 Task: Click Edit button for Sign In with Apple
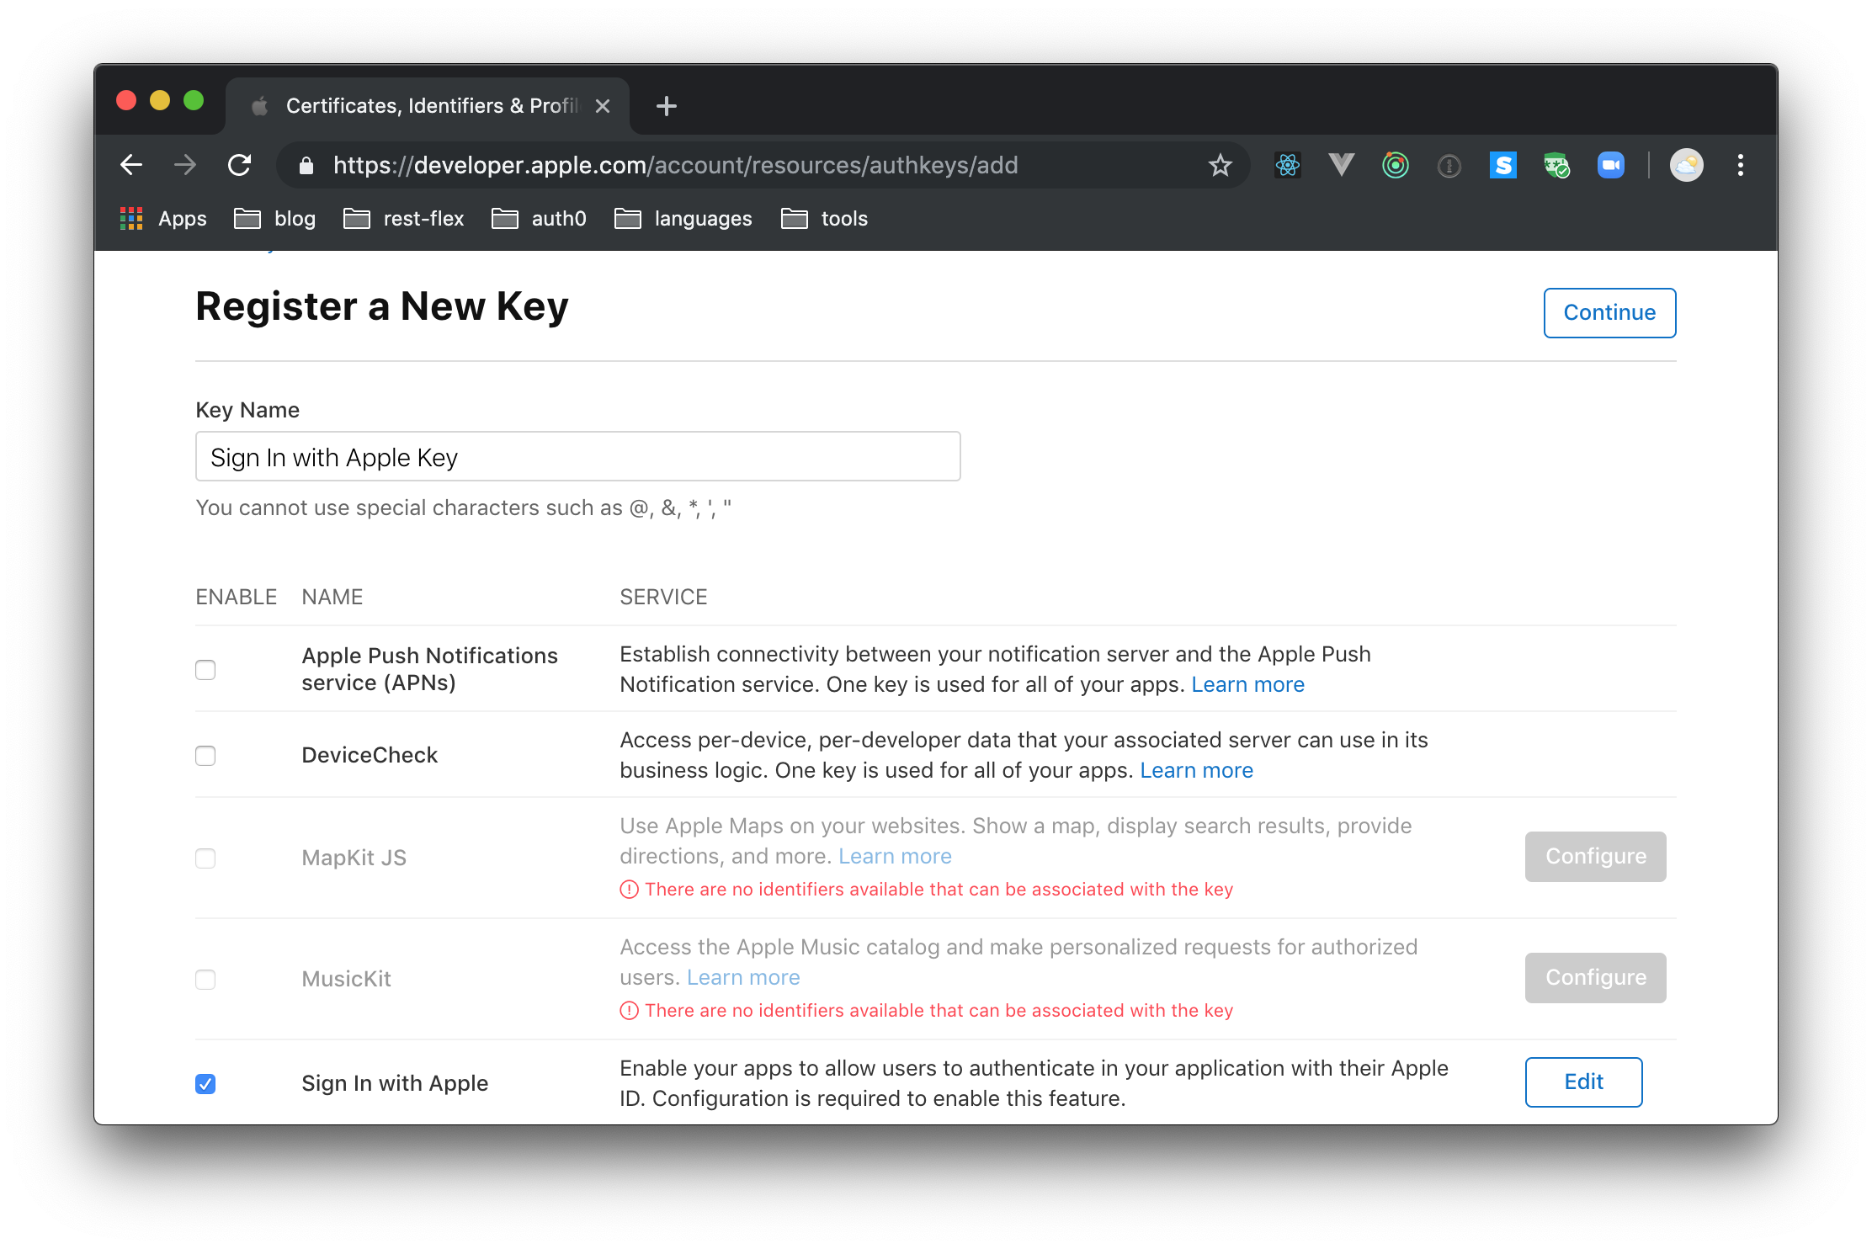pyautogui.click(x=1583, y=1082)
